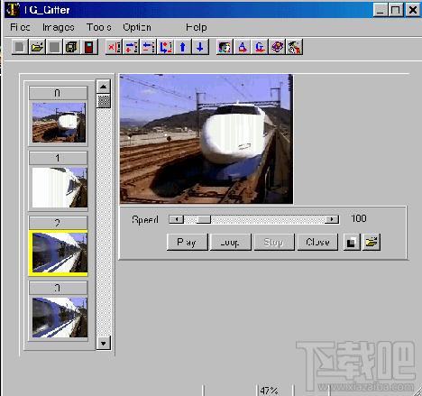The image size is (422, 396).
Task: Click the Stop button
Action: 274,242
